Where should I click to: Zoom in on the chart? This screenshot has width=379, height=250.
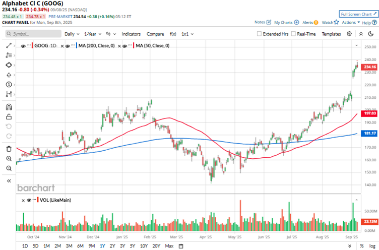coord(9,159)
